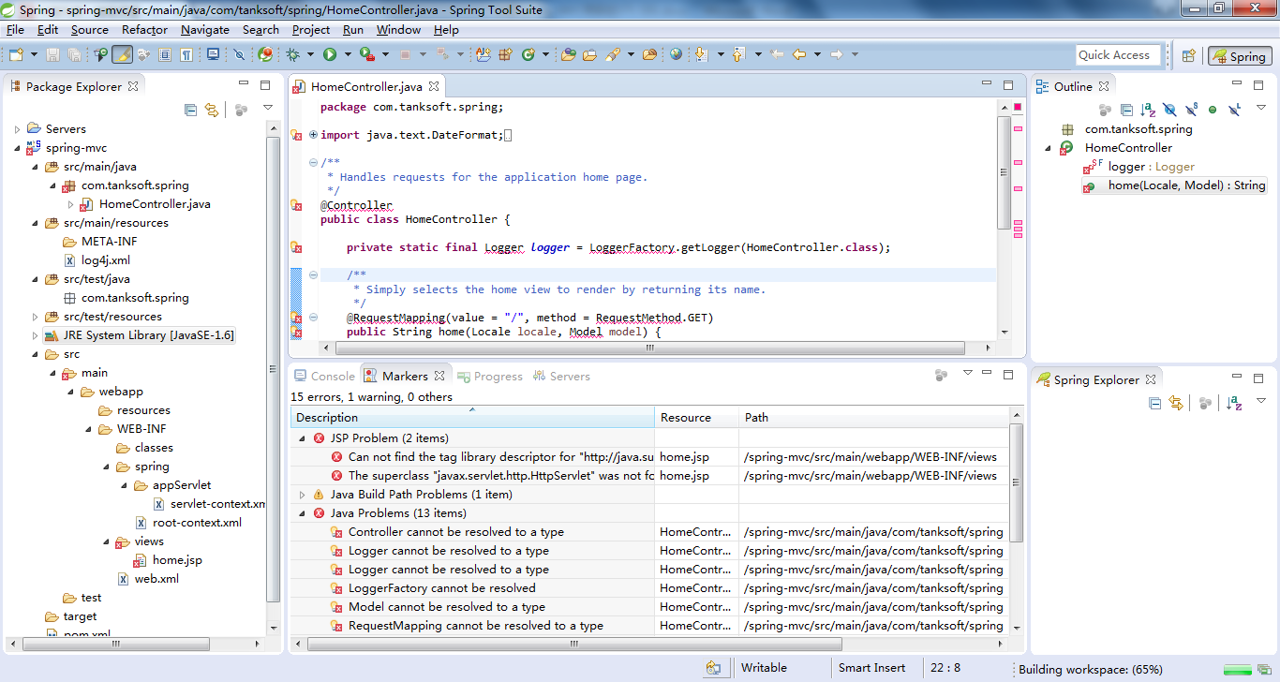
Task: Open the Refactor menu
Action: (x=144, y=30)
